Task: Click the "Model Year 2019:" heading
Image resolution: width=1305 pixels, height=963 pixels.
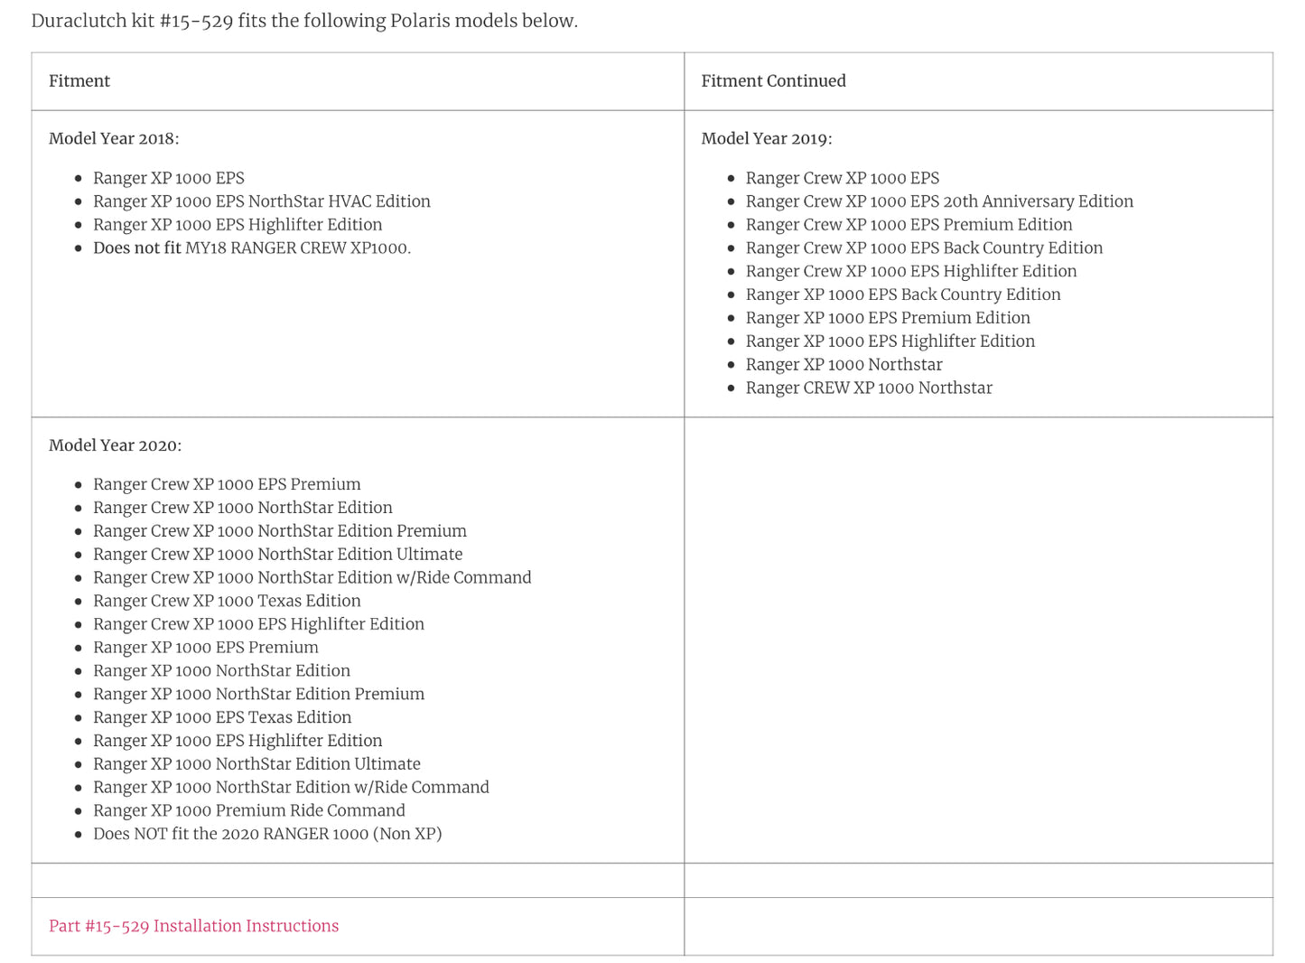Action: 766,138
